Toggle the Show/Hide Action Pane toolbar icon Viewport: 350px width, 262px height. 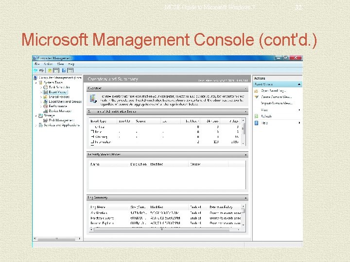point(70,70)
